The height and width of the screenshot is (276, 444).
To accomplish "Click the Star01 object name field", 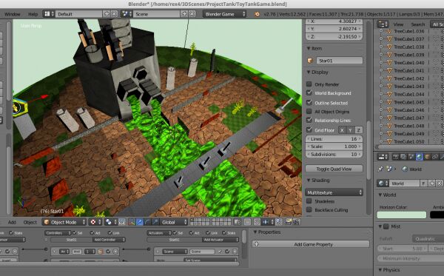I will [x=339, y=60].
